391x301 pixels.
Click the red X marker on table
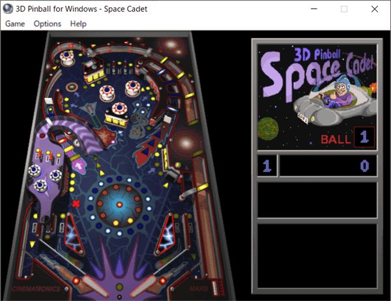point(76,204)
